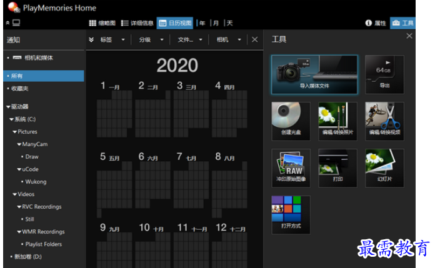Image resolution: width=435 pixels, height=268 pixels.
Task: Open the RAW 冲印原始图像 tool
Action: (x=291, y=168)
